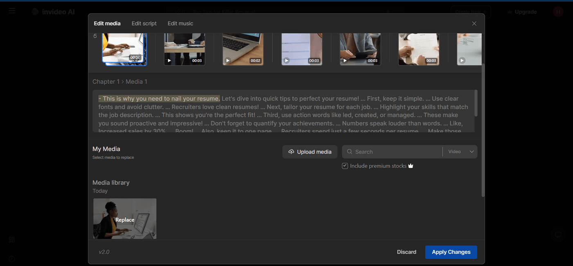Discard the media edits
The height and width of the screenshot is (266, 573).
pos(406,252)
